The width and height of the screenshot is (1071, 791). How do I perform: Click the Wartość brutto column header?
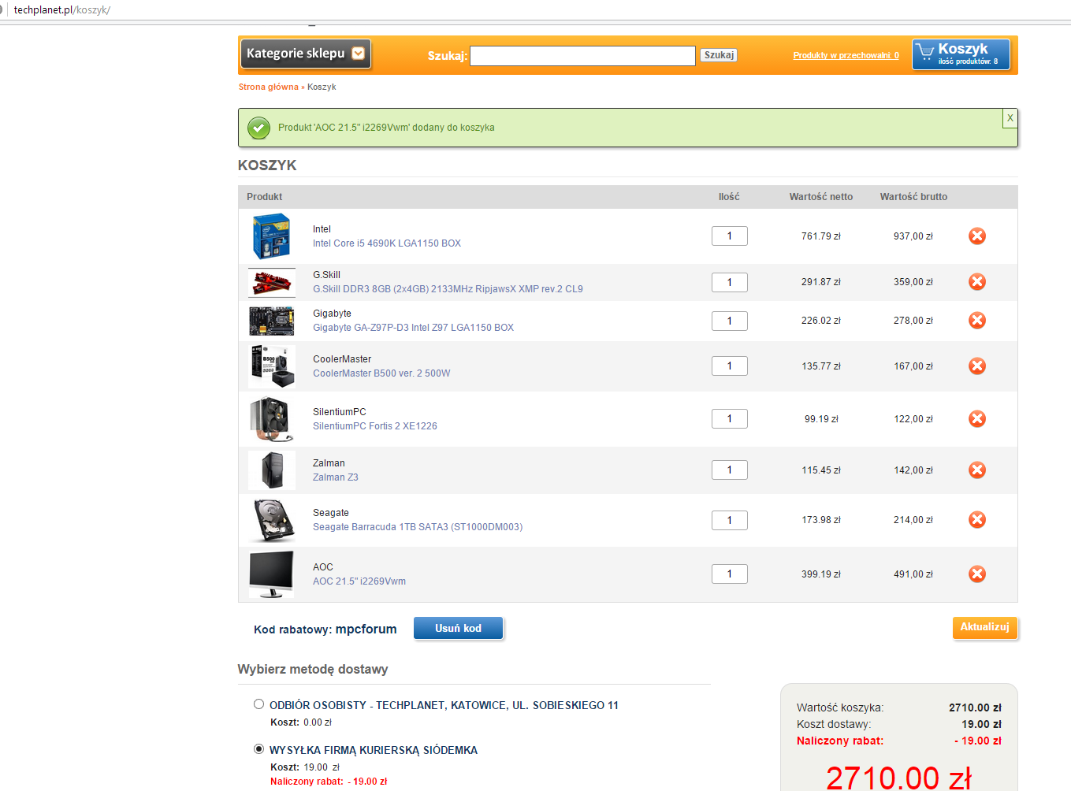click(x=913, y=197)
